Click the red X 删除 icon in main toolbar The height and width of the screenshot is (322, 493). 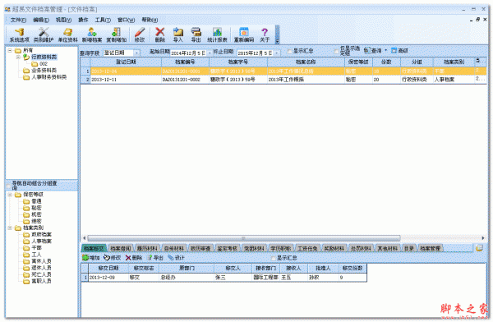point(159,34)
